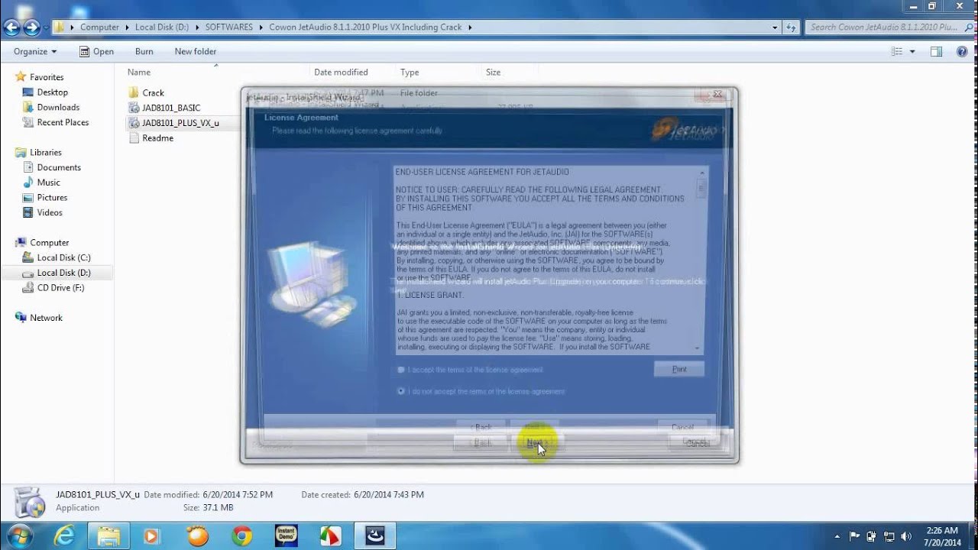Select I do not accept terms radio
Image resolution: width=978 pixels, height=550 pixels.
point(401,391)
